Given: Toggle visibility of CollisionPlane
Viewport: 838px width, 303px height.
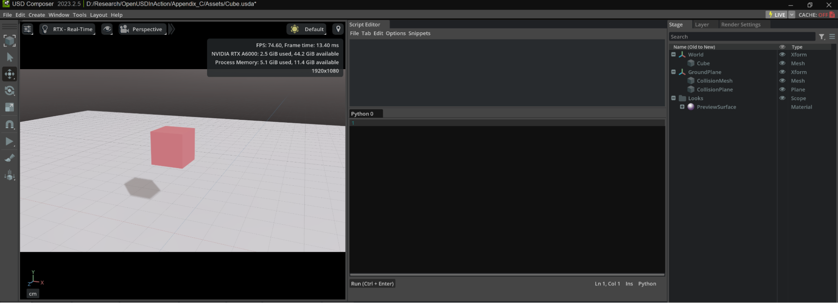Looking at the screenshot, I should pyautogui.click(x=782, y=90).
